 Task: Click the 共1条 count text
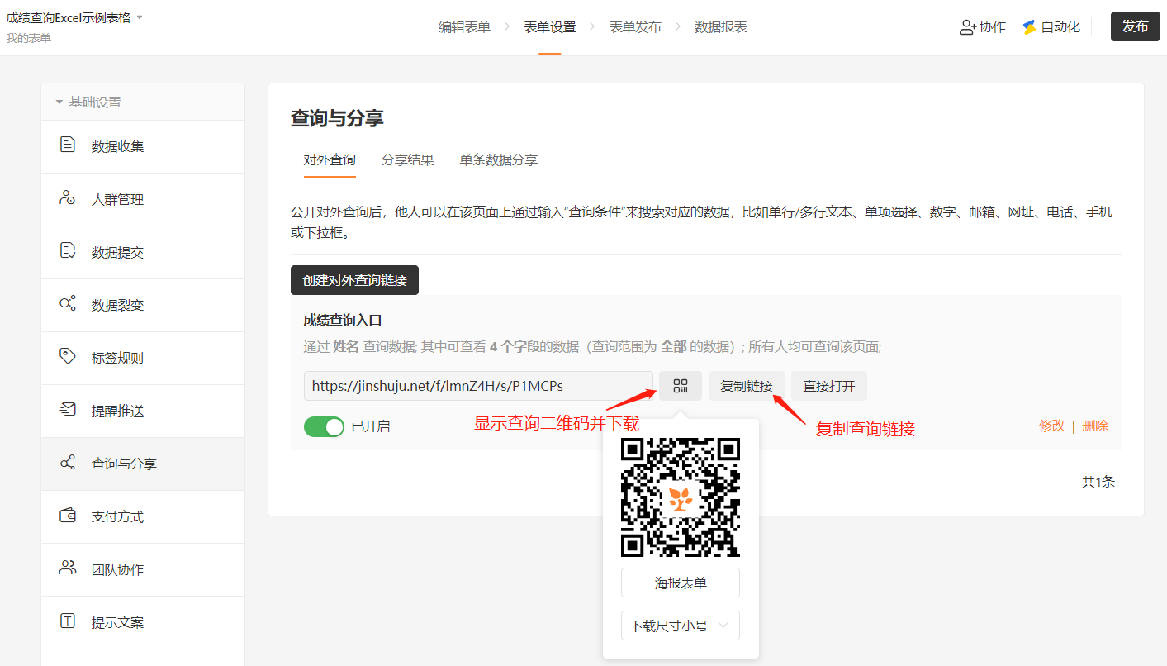point(1098,482)
